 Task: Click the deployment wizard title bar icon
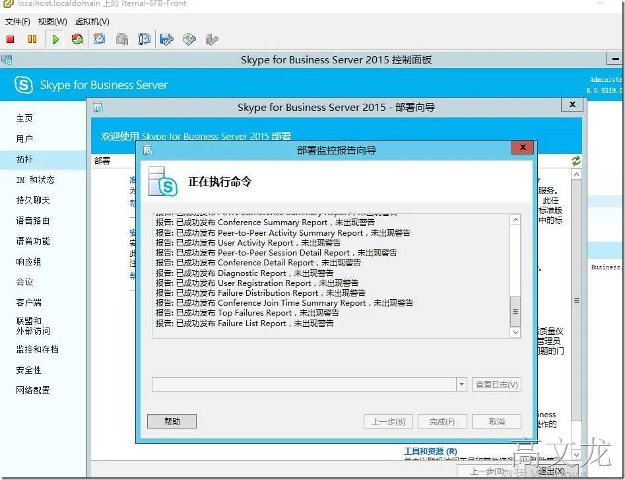pyautogui.click(x=98, y=107)
